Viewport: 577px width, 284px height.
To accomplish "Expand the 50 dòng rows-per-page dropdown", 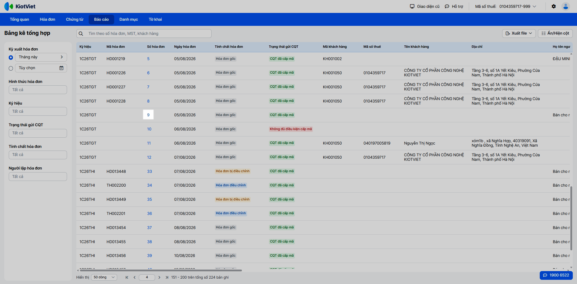I will (x=104, y=277).
